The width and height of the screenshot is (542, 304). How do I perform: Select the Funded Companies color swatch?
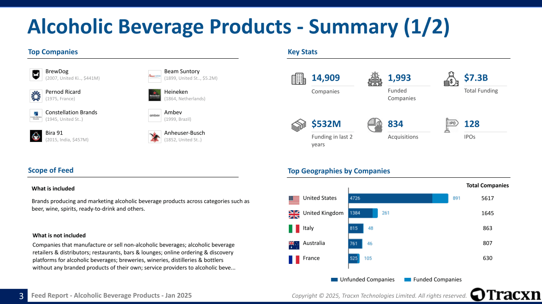(408, 280)
